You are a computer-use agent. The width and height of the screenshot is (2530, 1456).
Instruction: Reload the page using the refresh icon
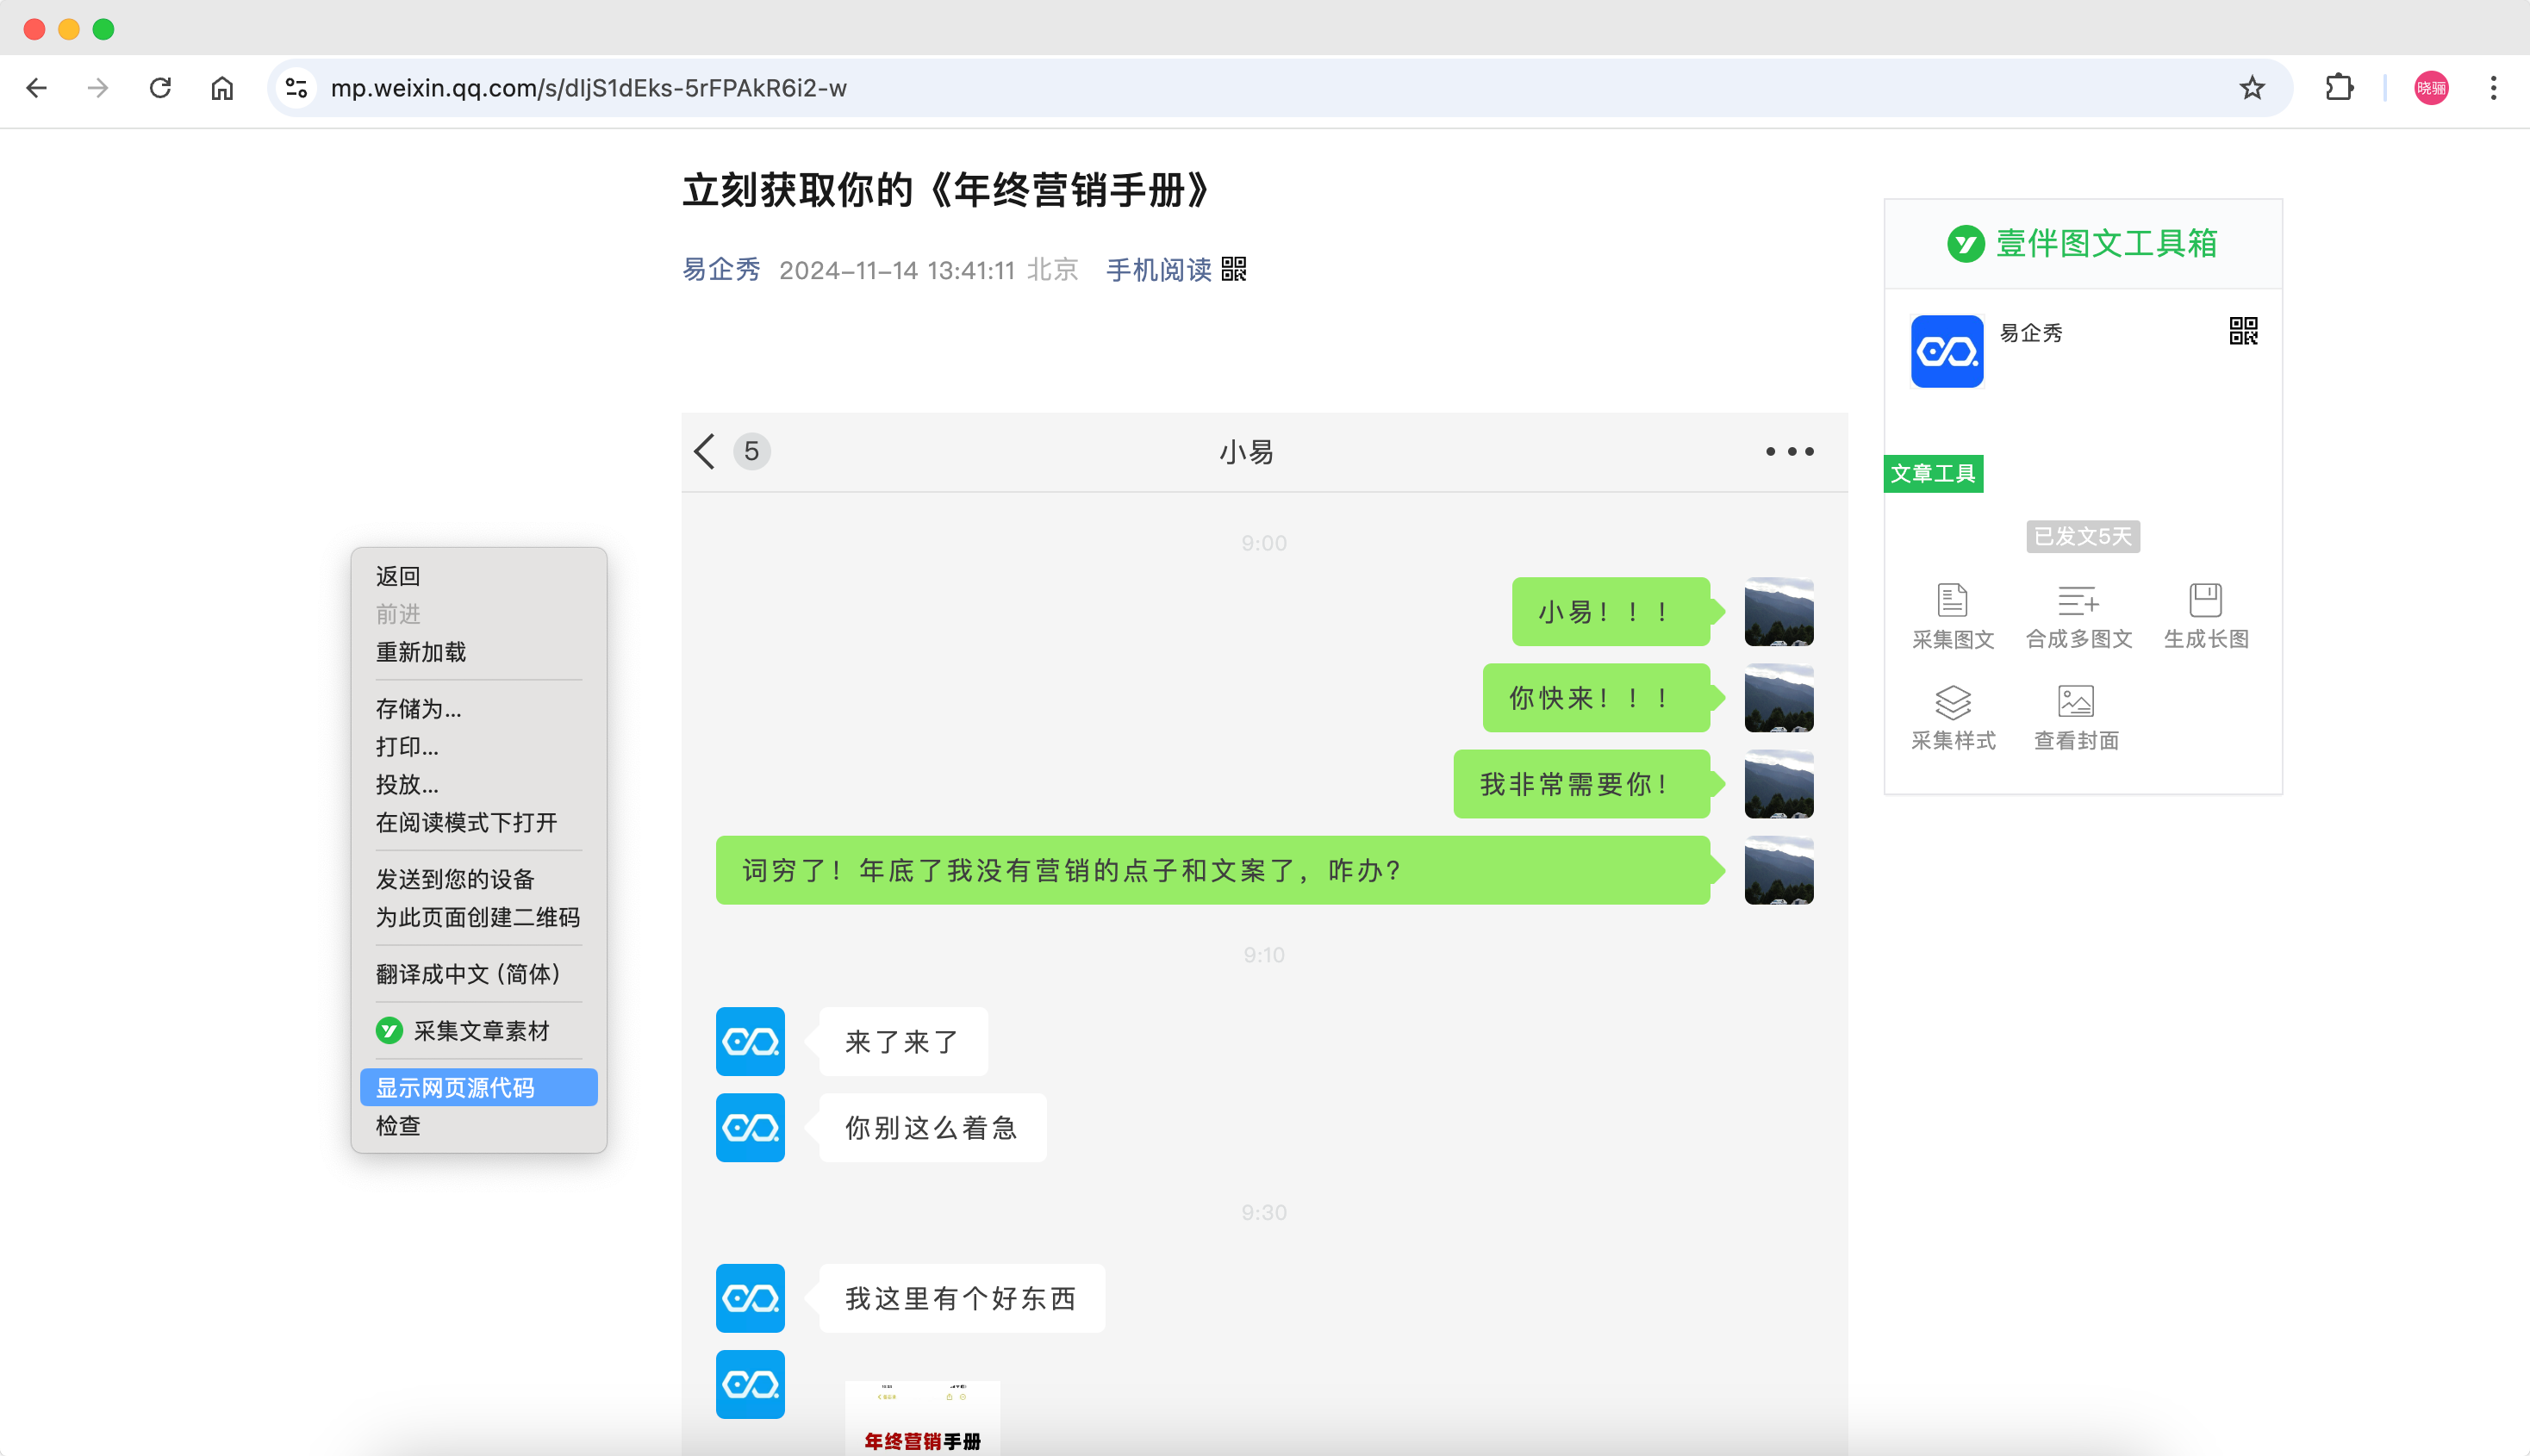coord(160,88)
